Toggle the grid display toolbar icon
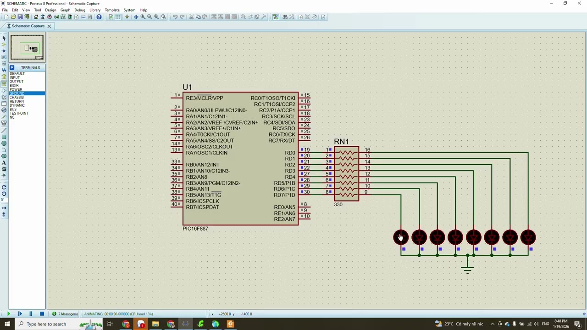 [x=118, y=17]
